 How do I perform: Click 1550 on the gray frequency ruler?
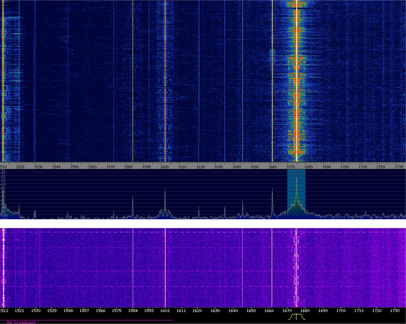coord(74,167)
